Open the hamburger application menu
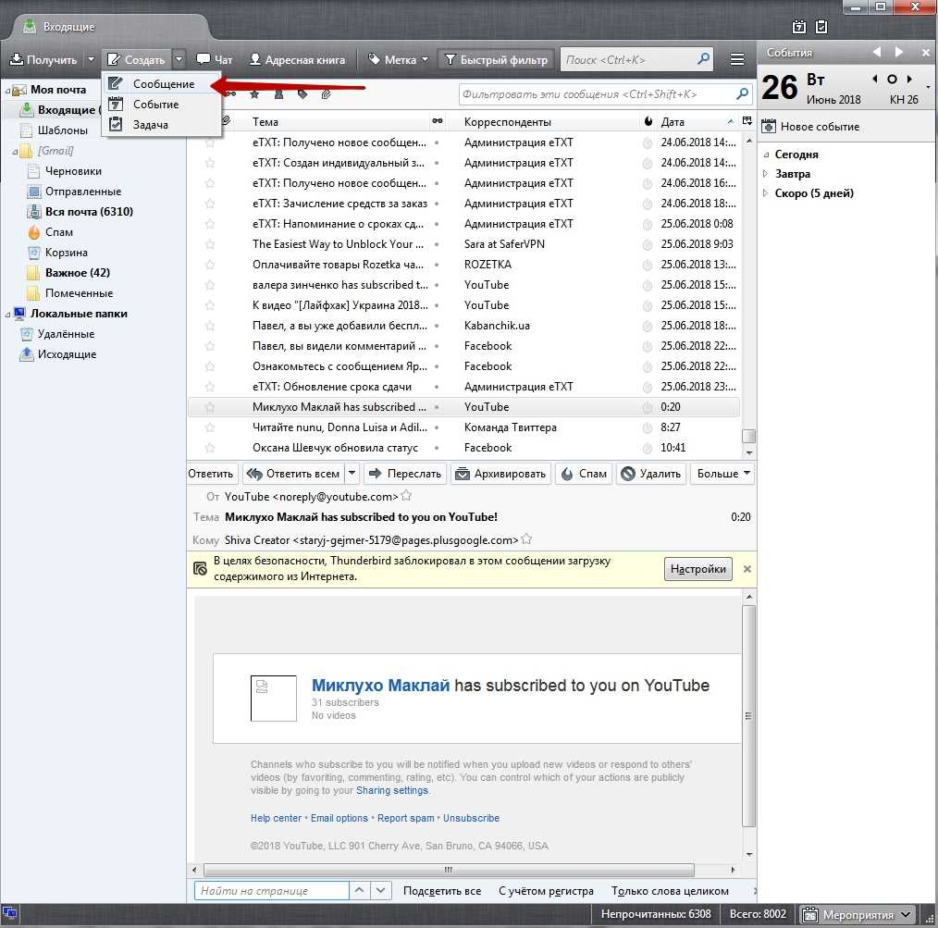Viewport: 938px width, 928px height. pyautogui.click(x=737, y=60)
